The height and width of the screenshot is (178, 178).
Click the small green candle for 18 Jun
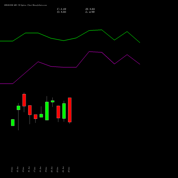41,116
